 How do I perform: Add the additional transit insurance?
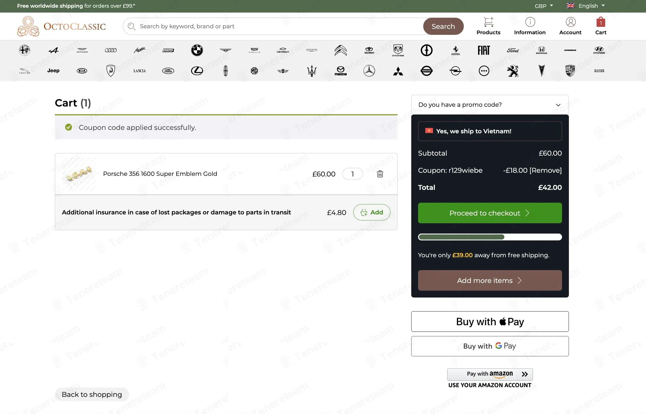[x=372, y=212]
